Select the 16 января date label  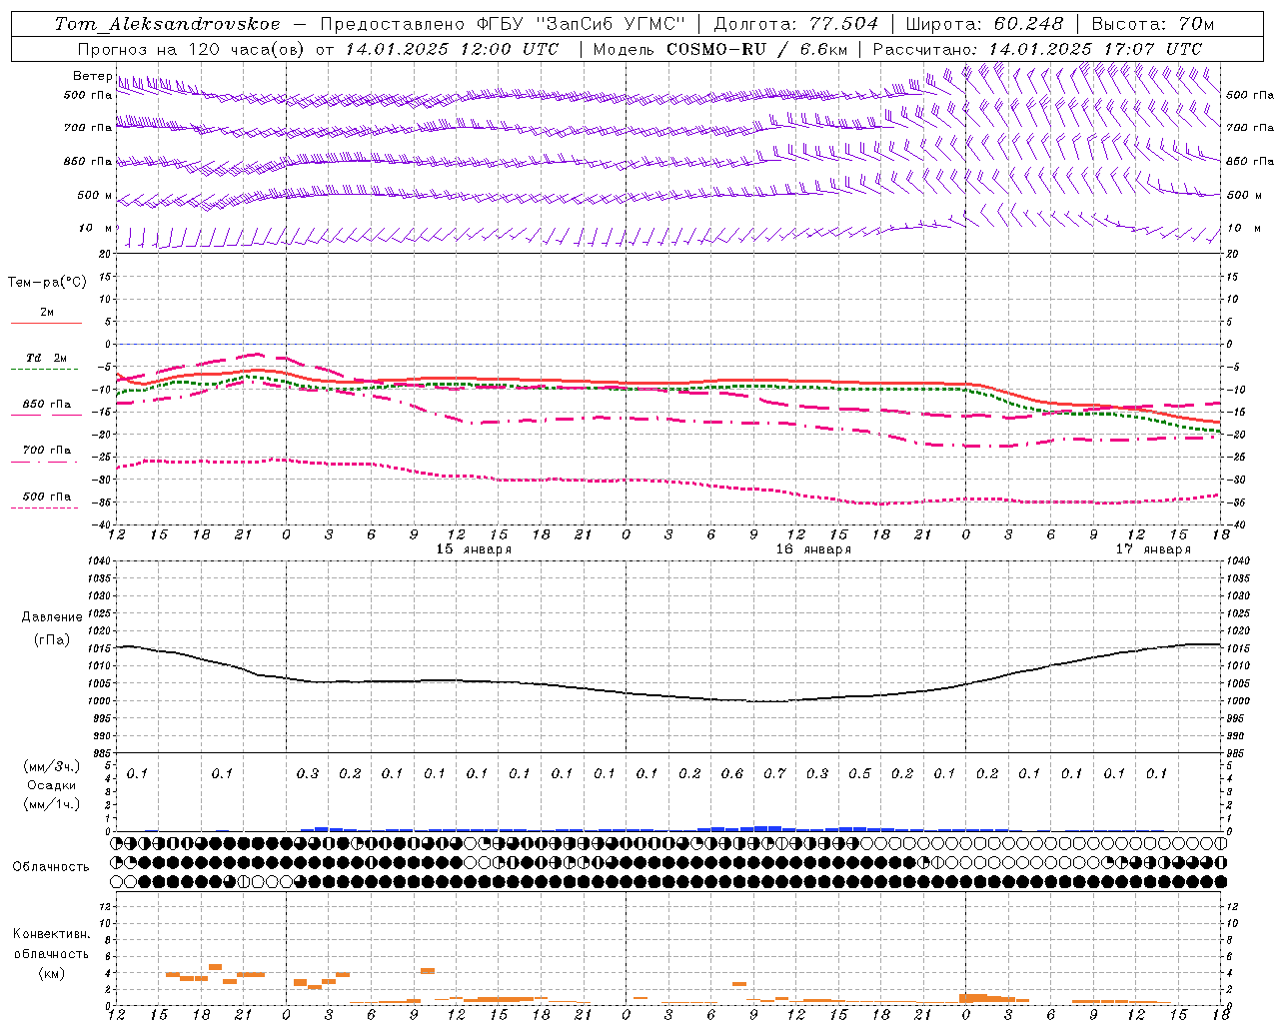(813, 549)
